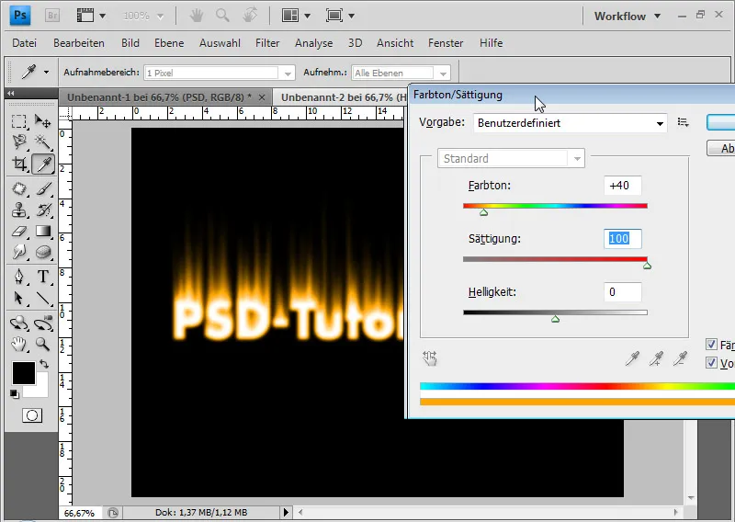The image size is (735, 522).
Task: Open the preset options menu icon beside Vorgabe
Action: coord(683,122)
